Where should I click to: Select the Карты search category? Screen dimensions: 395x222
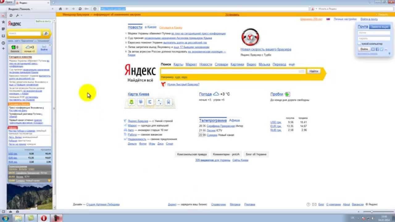pyautogui.click(x=178, y=64)
